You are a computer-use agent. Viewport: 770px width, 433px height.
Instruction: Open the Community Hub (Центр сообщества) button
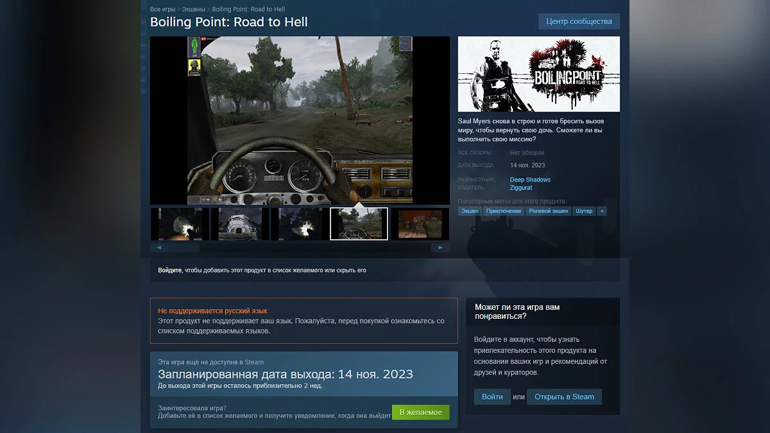pos(579,21)
